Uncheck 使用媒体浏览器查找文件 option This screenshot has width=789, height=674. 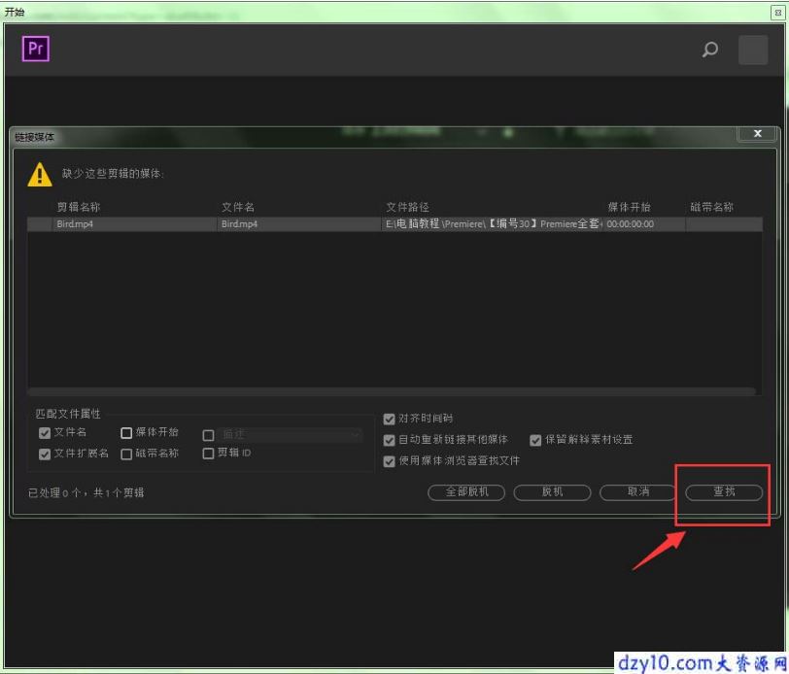[389, 461]
